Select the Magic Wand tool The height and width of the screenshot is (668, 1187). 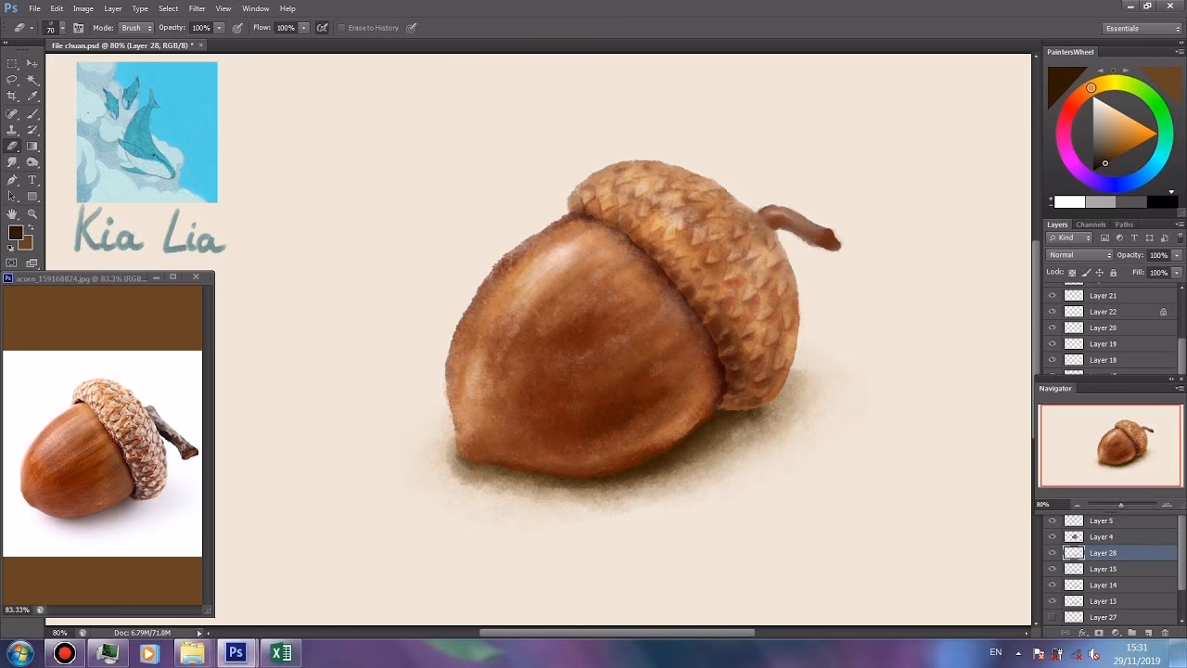point(32,80)
